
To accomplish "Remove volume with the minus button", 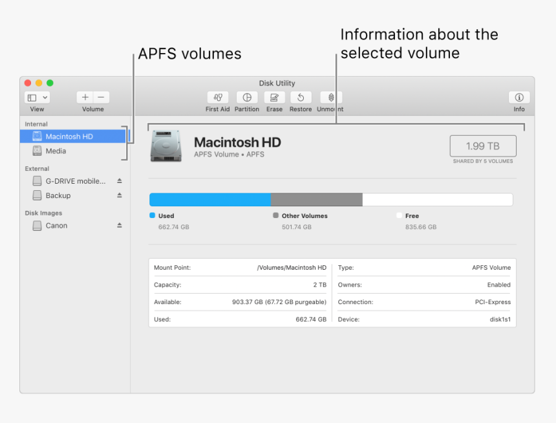I will (x=101, y=97).
